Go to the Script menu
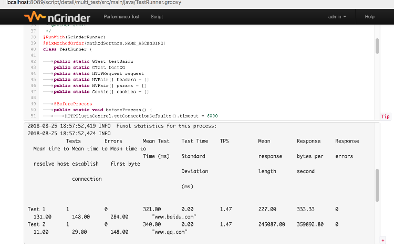The height and width of the screenshot is (250, 394). 157,17
